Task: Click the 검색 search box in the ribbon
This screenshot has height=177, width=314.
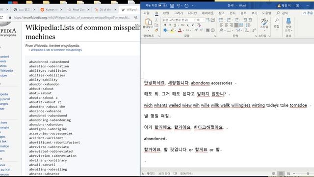Action: tap(283, 13)
